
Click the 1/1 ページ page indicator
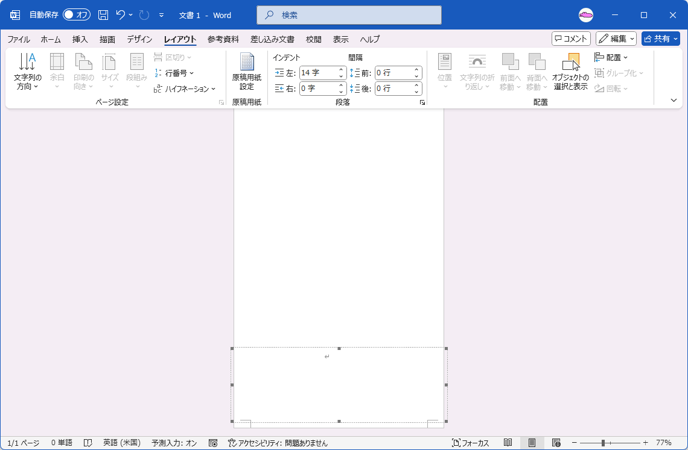24,443
